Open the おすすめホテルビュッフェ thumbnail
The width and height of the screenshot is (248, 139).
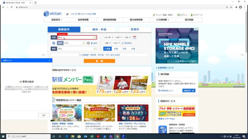pos(99,113)
